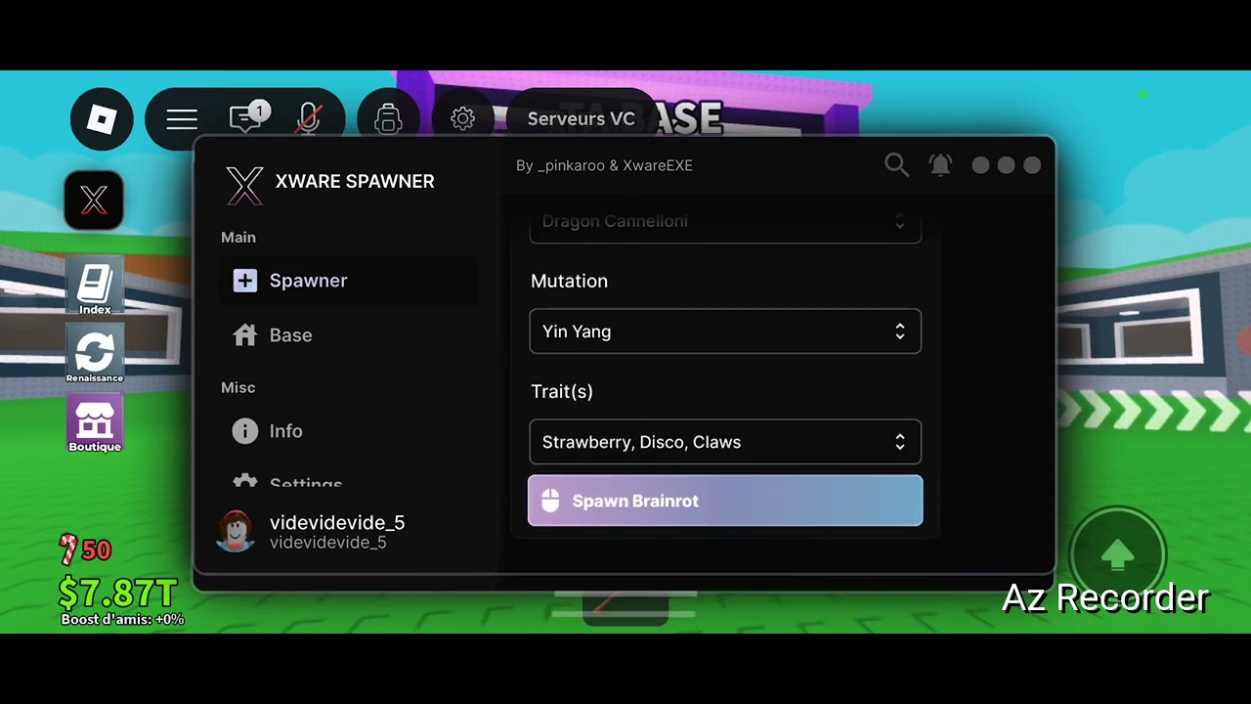
Task: Click the Serveurs VC button
Action: pos(582,119)
